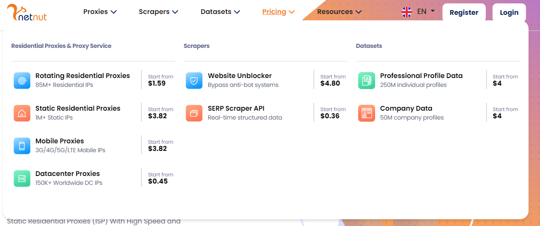
Task: Click the $1.59 starting price
Action: [157, 84]
